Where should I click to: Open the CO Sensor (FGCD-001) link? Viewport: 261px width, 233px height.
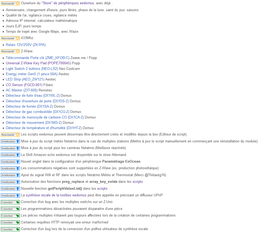24,85
